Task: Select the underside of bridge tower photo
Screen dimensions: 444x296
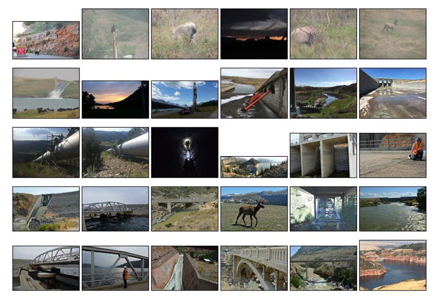Action: [323, 209]
